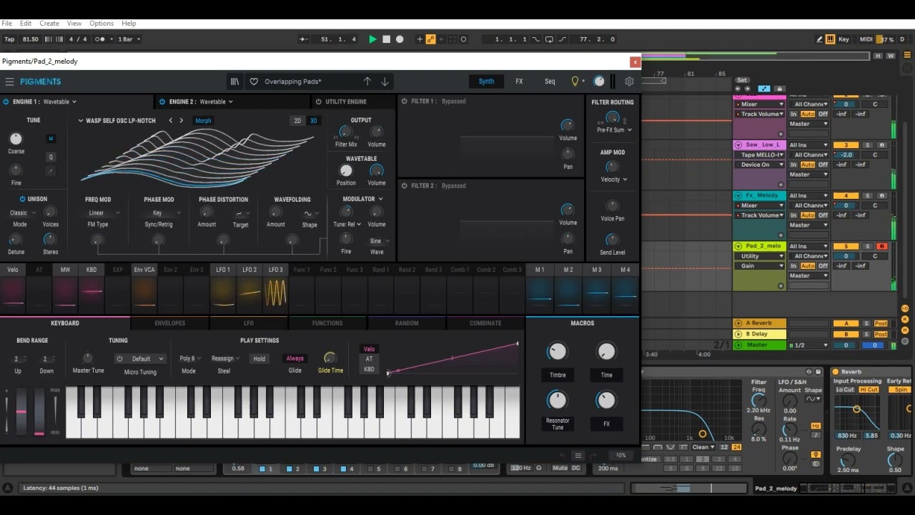
Task: Toggle Filter 2 power button
Action: pyautogui.click(x=405, y=186)
